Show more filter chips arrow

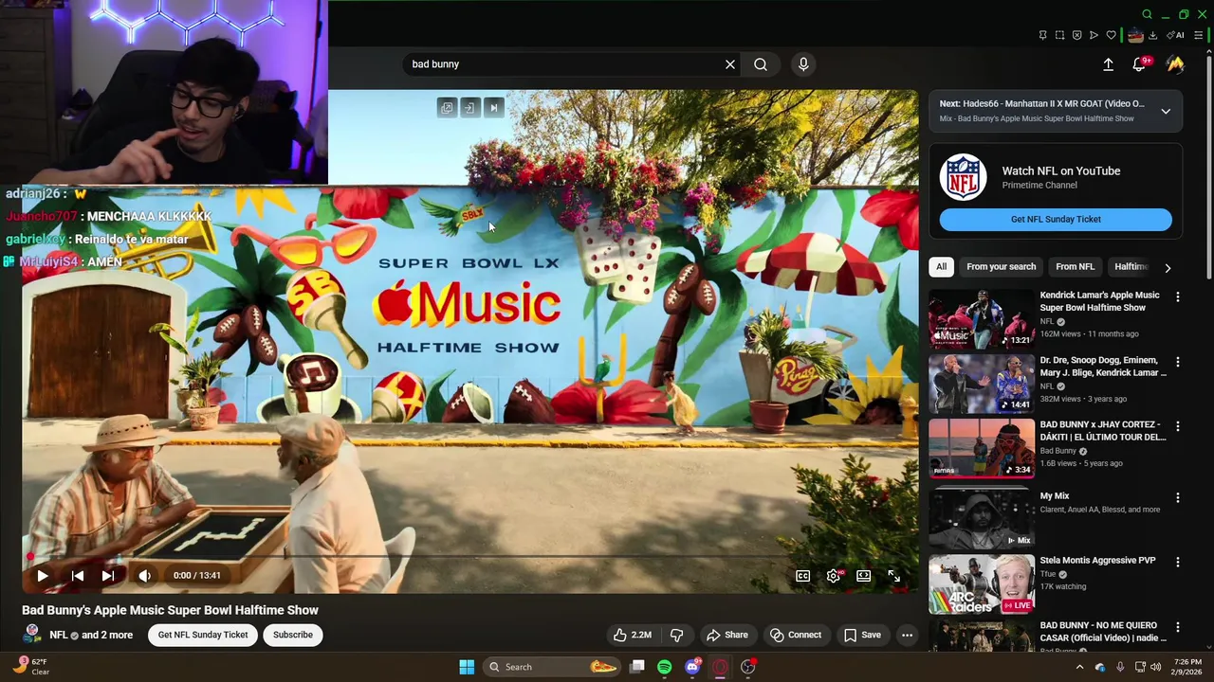(1168, 267)
